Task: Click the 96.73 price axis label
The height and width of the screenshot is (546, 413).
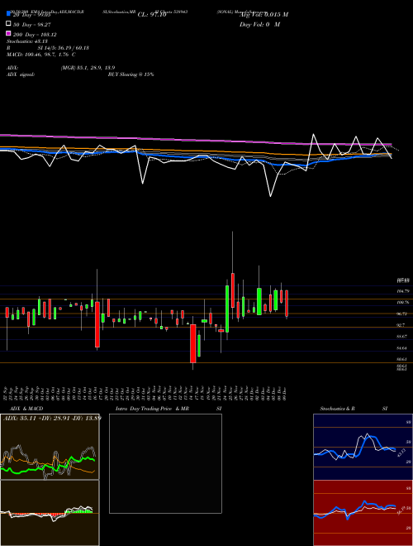Action: (x=401, y=314)
